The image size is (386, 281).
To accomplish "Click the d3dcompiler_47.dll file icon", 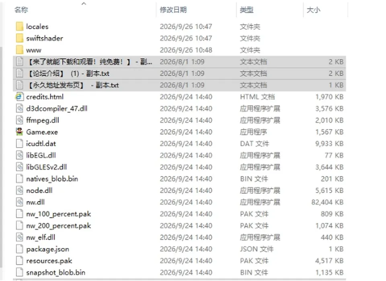I will point(19,109).
